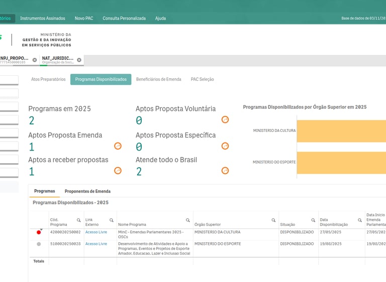Viewport: 386px width, 282px height.
Task: Select the MINISTERIO DO ESPORTE chart bar
Action: coord(341,163)
